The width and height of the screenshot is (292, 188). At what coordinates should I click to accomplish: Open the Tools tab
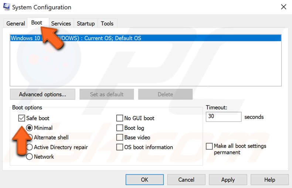click(x=107, y=24)
